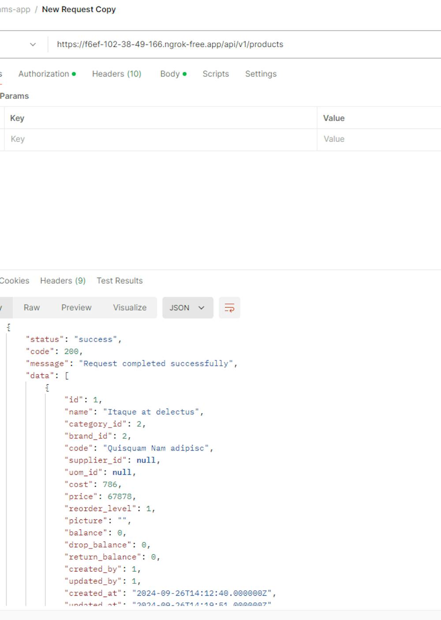Open the Headers (10) request tab
Viewport: 441px width, 620px height.
tap(116, 74)
